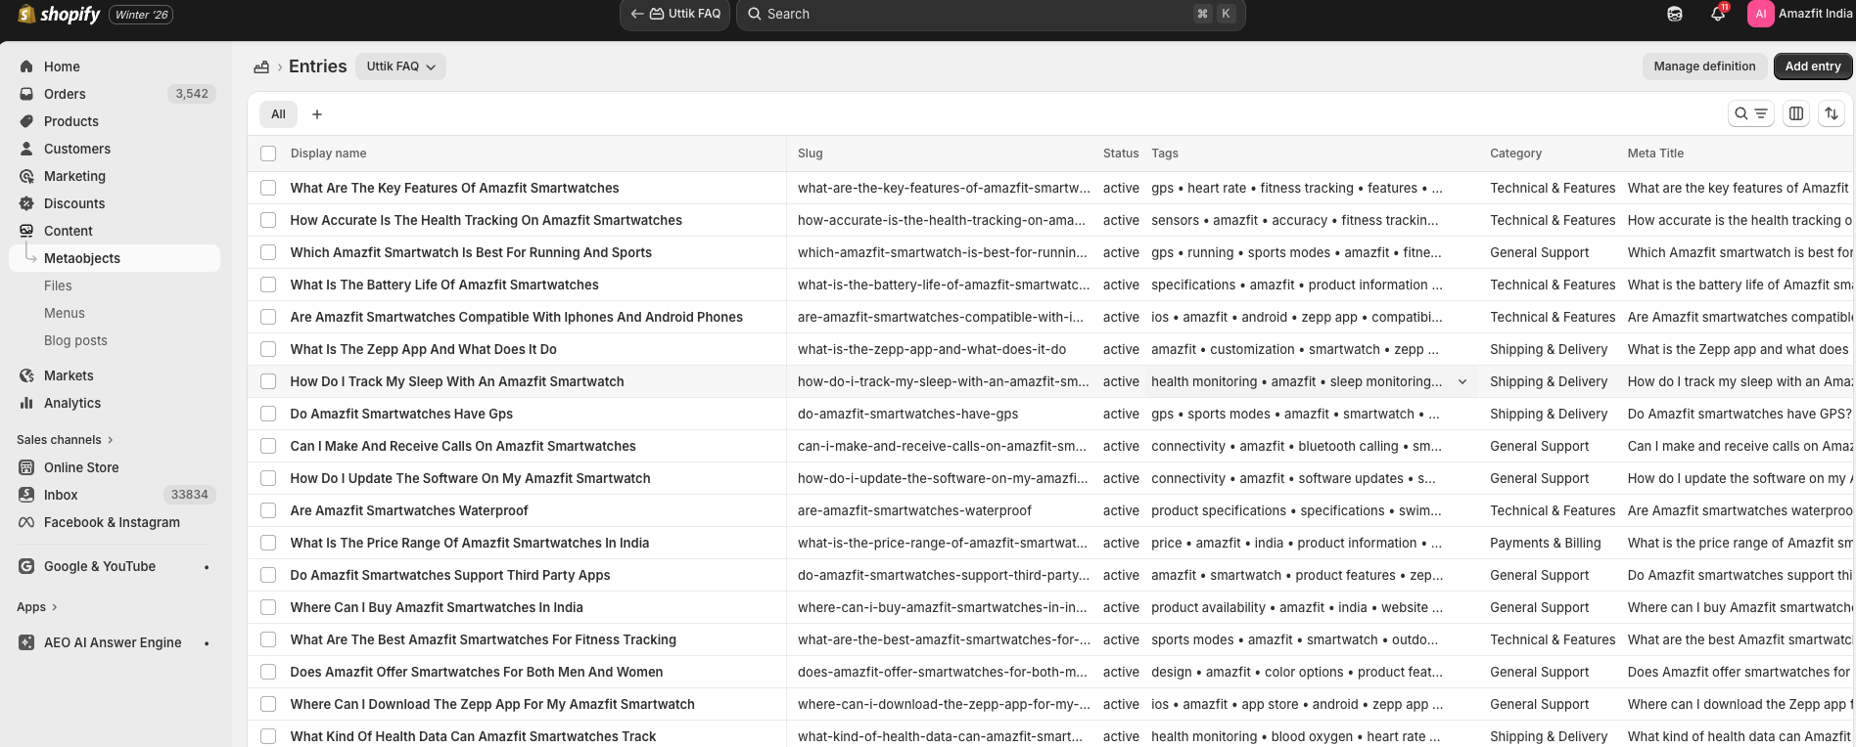Click the metaobjects breadcrumb icon
This screenshot has height=747, width=1856.
coord(261,66)
